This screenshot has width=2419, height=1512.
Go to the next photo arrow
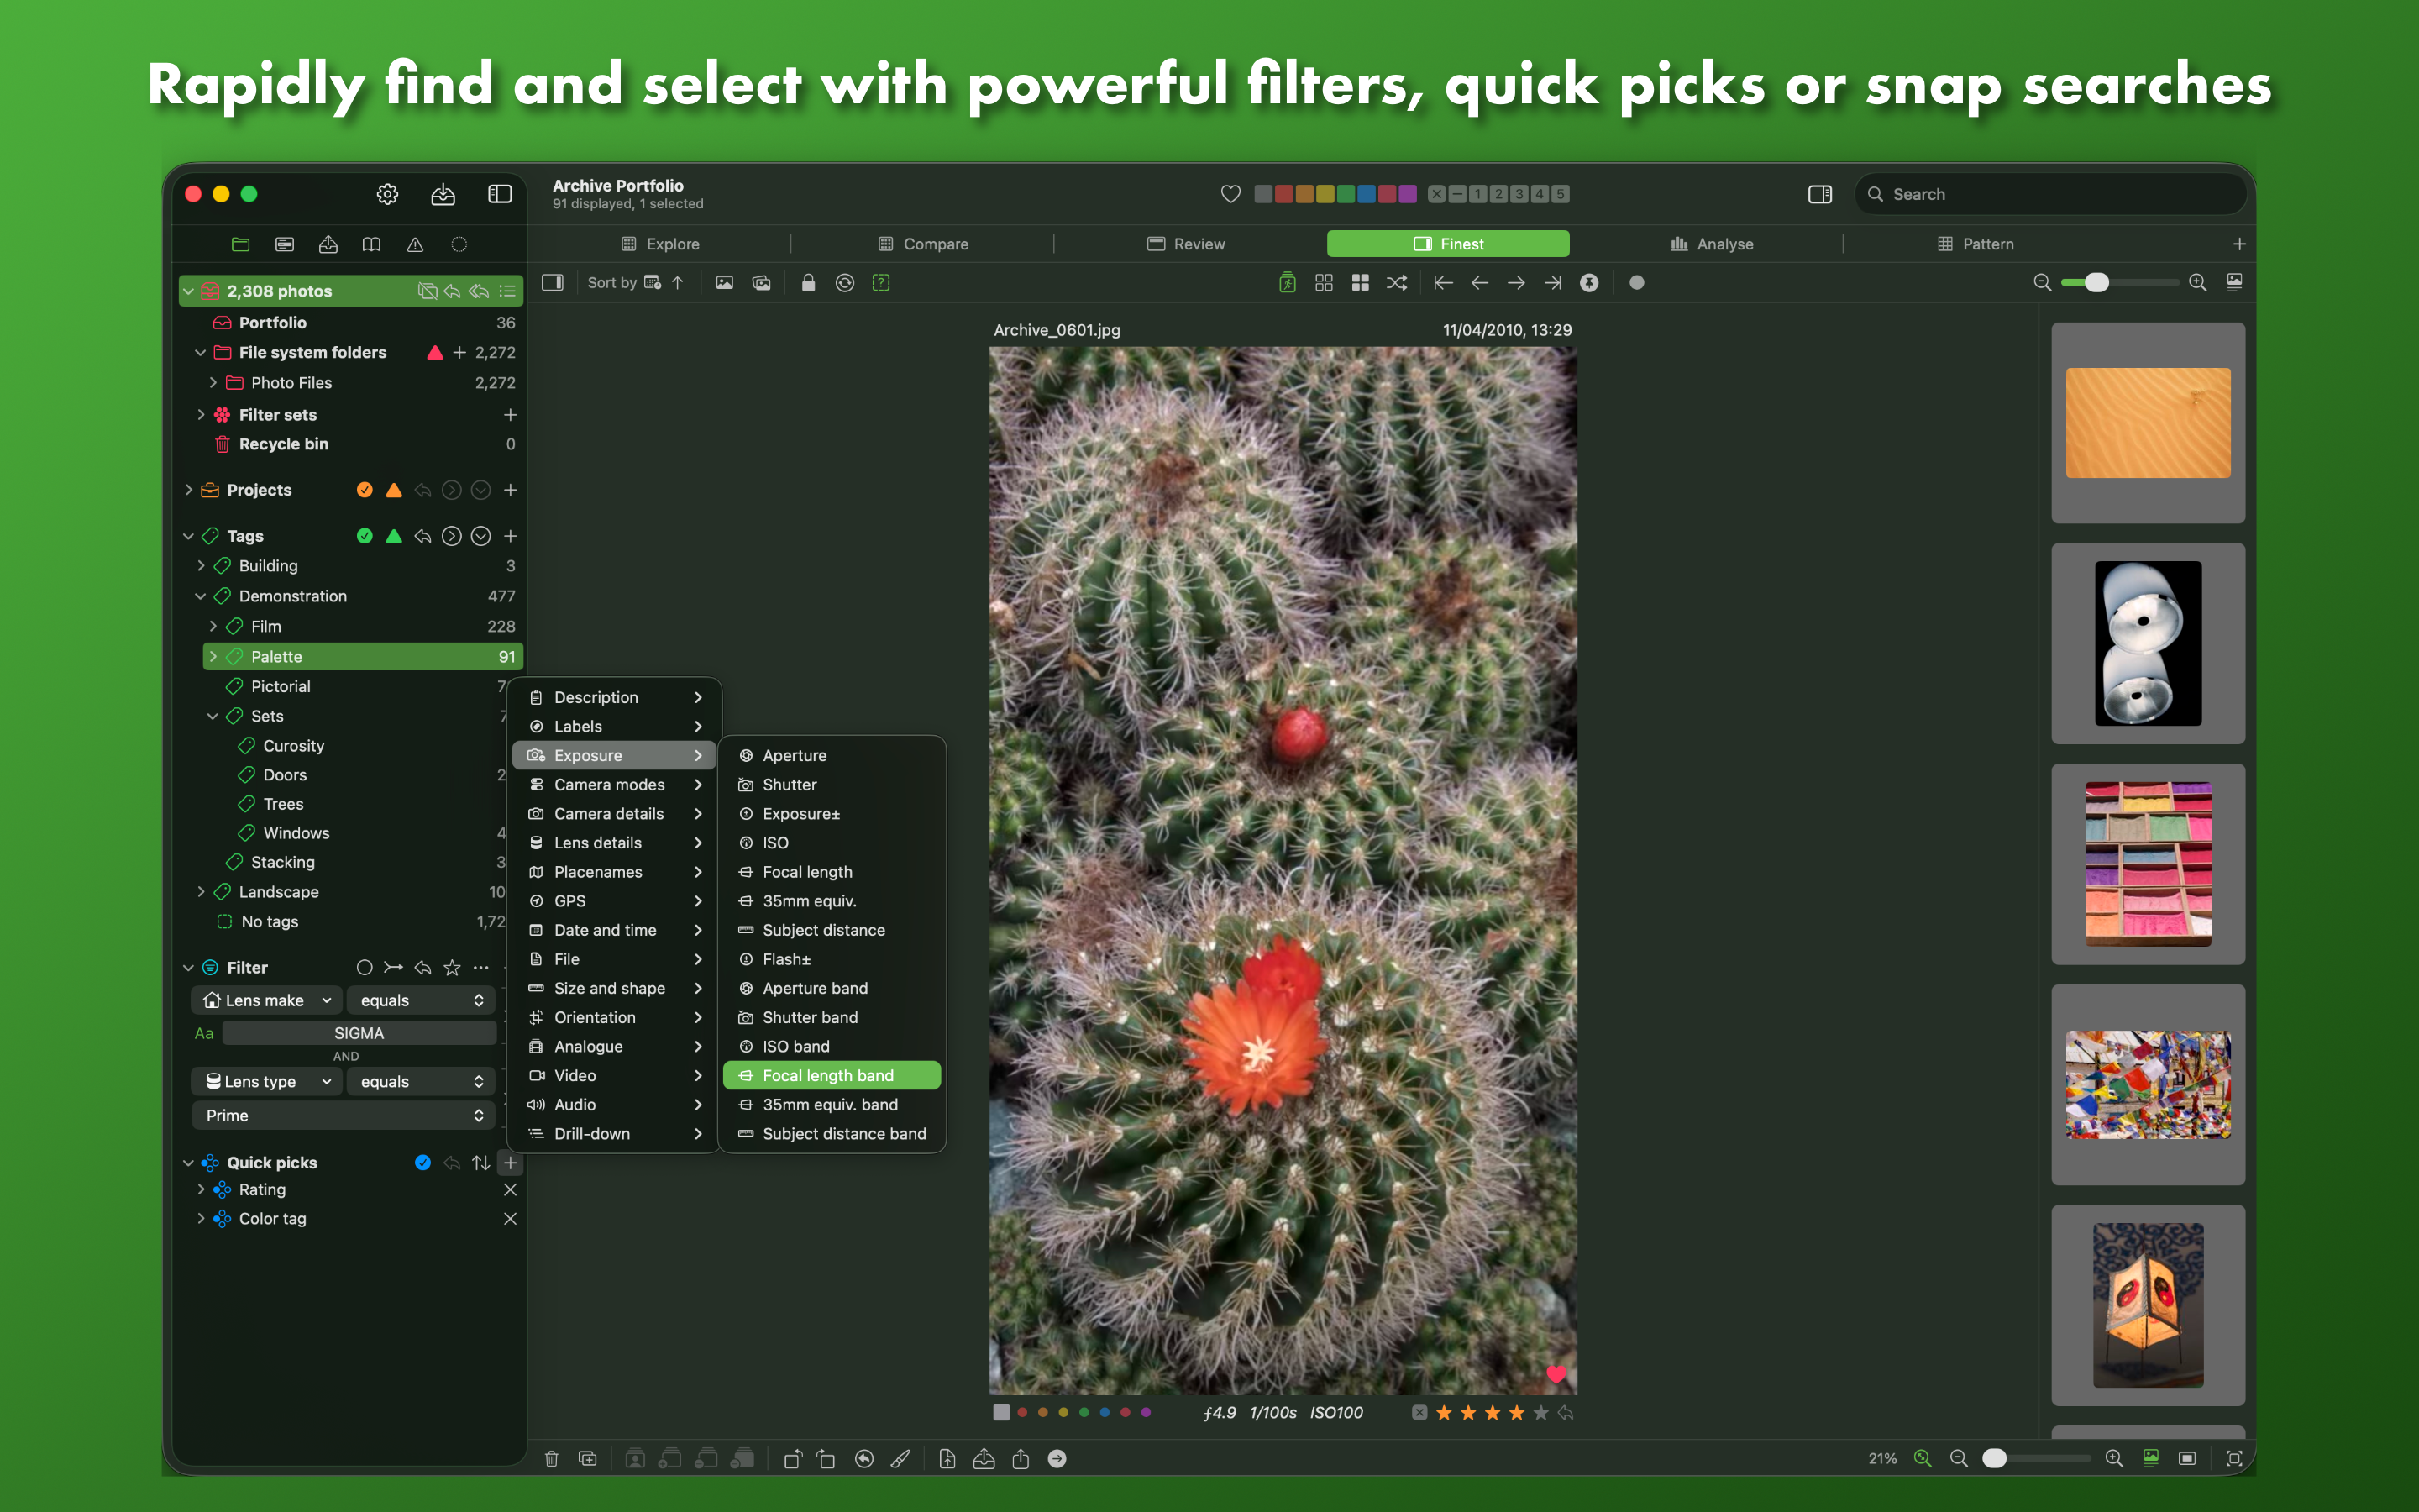tap(1516, 283)
